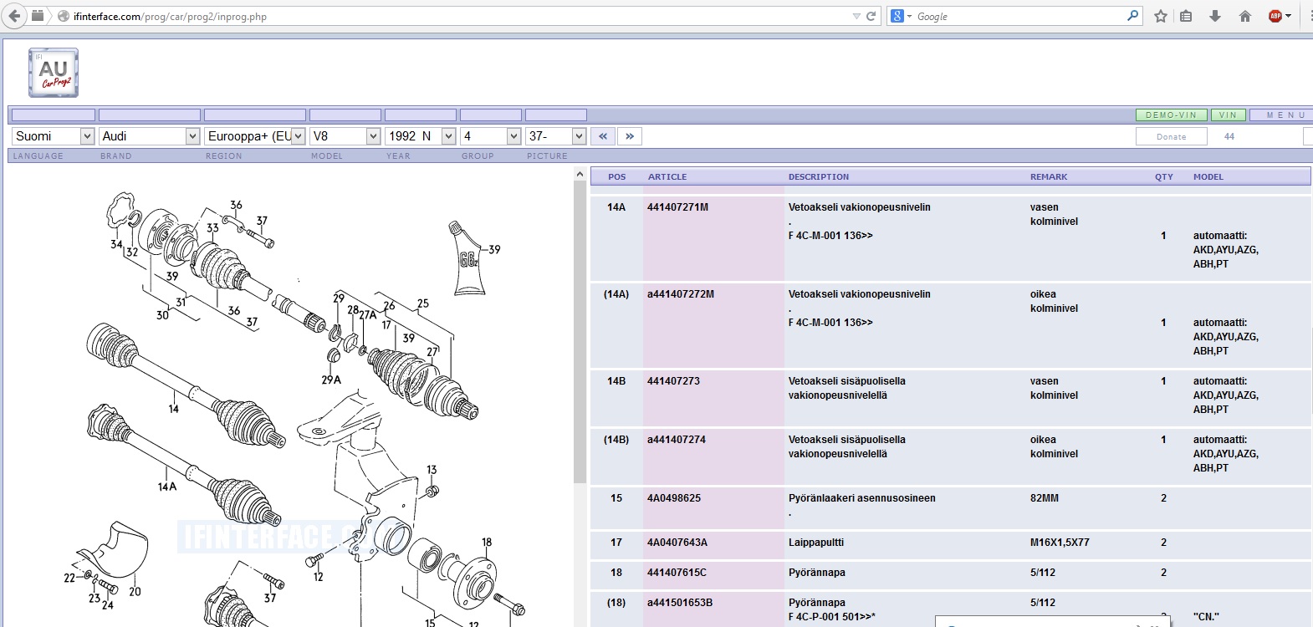1313x627 pixels.
Task: Open the M E N U item
Action: tap(1285, 115)
